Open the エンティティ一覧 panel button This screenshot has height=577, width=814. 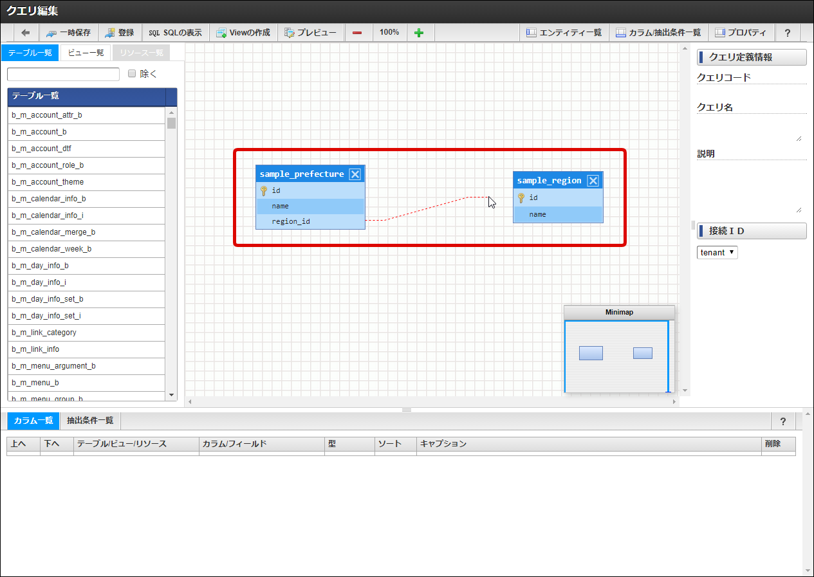tap(564, 32)
